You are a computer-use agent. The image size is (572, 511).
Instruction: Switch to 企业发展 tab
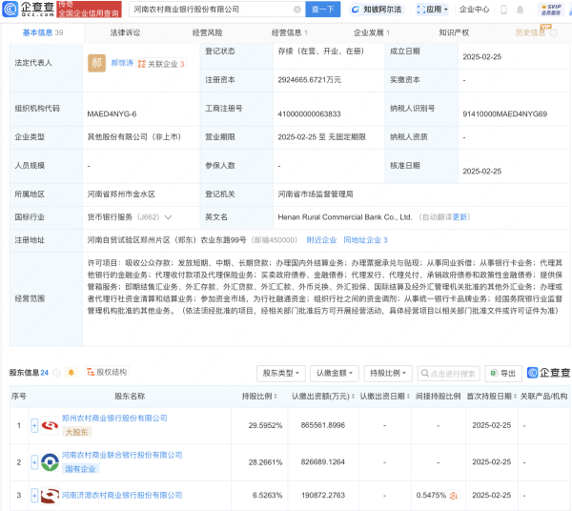point(372,32)
